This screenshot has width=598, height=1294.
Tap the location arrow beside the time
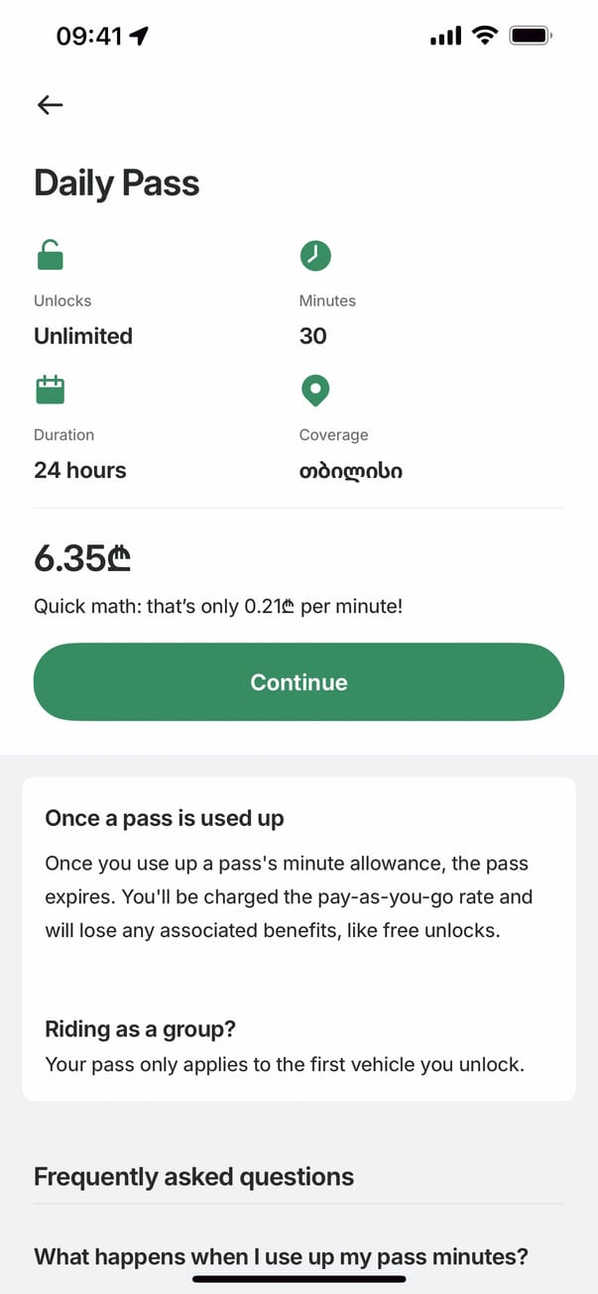[x=139, y=37]
